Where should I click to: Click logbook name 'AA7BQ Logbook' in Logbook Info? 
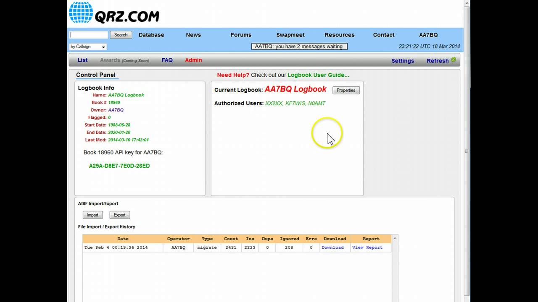coord(126,95)
